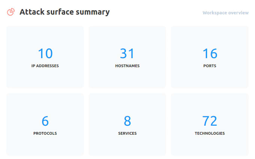255x159 pixels.
Task: Open the Technologies card showing 72
Action: 210,125
